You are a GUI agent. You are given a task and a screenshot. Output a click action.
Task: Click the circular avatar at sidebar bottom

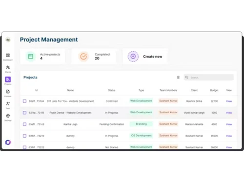point(8,142)
